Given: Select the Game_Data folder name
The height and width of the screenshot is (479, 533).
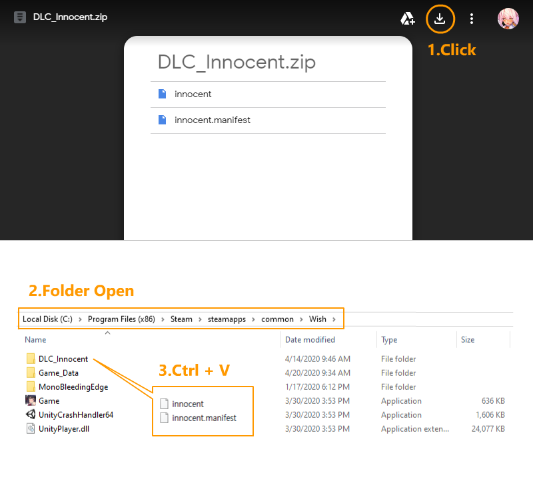Looking at the screenshot, I should coord(59,373).
